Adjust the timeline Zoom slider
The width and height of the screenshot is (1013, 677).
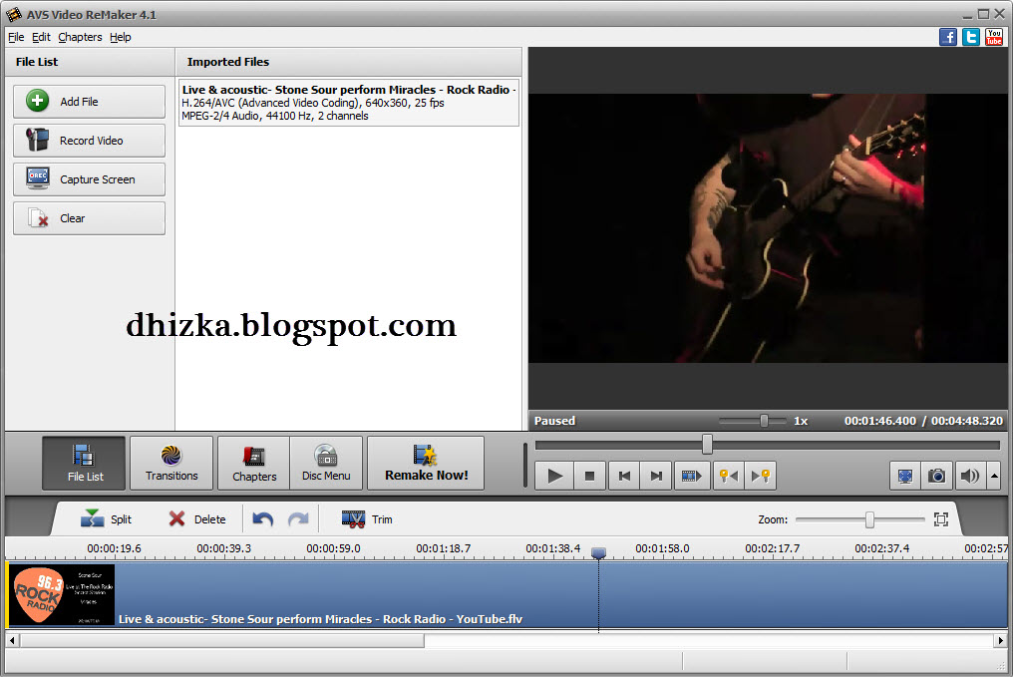[869, 519]
